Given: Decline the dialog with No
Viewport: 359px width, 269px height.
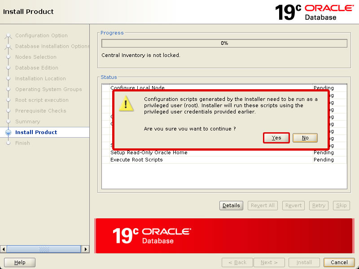Looking at the screenshot, I should [305, 138].
